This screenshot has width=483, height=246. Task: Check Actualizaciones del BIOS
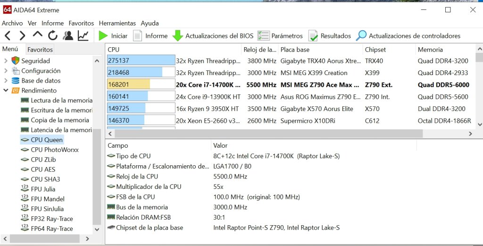tap(213, 36)
